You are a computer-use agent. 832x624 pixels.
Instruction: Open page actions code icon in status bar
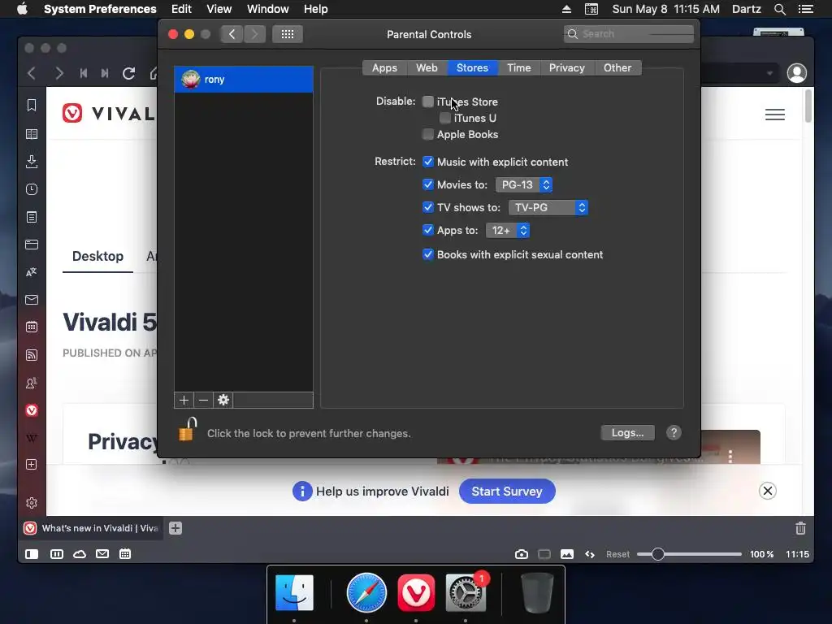pos(590,554)
